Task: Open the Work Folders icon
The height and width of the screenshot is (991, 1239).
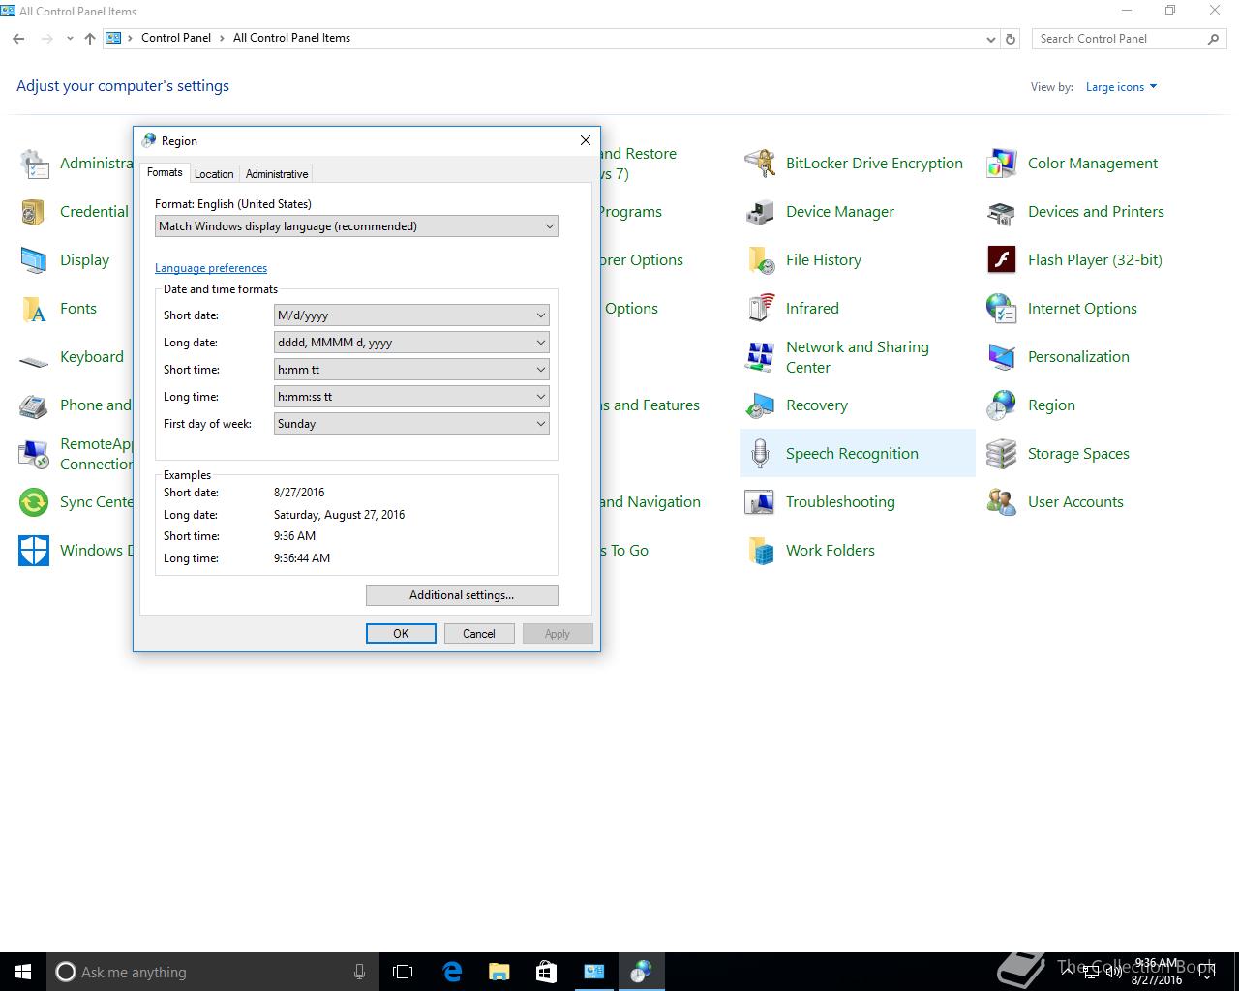Action: point(760,551)
